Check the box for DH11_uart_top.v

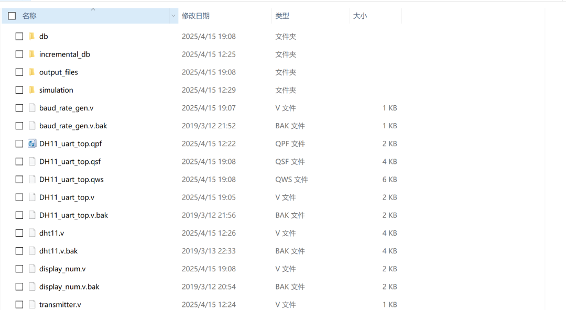[19, 197]
